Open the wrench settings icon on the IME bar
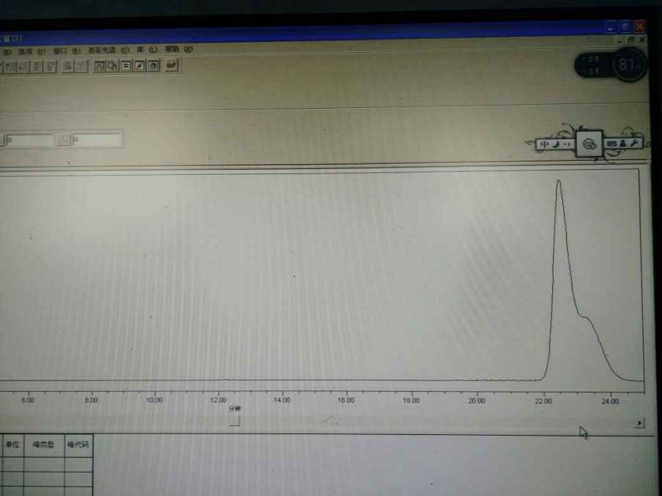This screenshot has height=496, width=662. [634, 143]
